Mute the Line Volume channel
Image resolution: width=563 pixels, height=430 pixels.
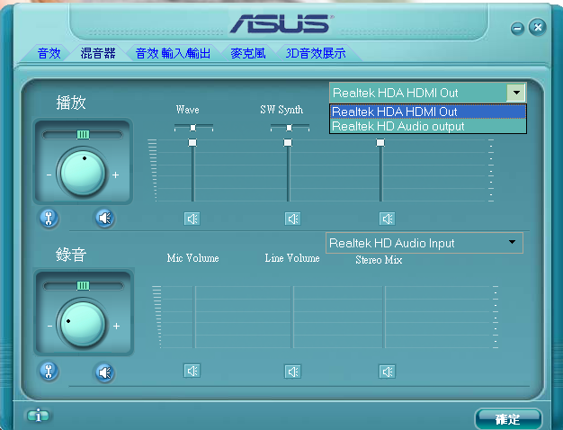click(x=292, y=372)
